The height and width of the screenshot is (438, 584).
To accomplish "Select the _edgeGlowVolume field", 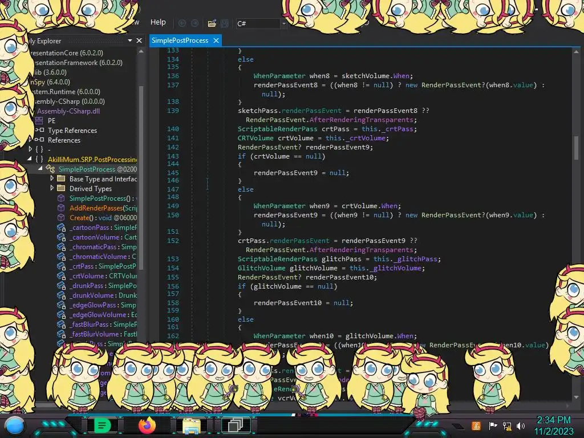I will pyautogui.click(x=103, y=314).
